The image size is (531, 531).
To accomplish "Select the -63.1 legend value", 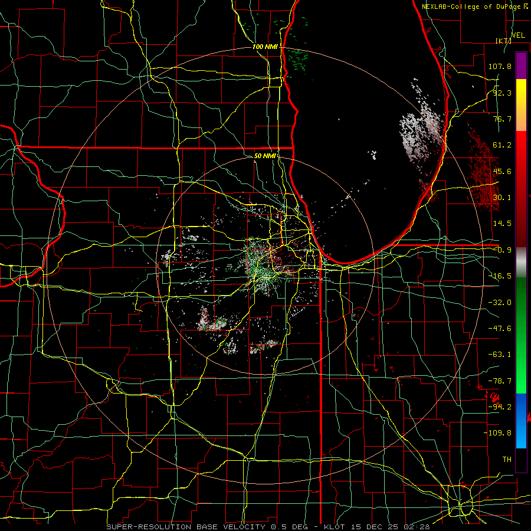I will click(x=500, y=355).
